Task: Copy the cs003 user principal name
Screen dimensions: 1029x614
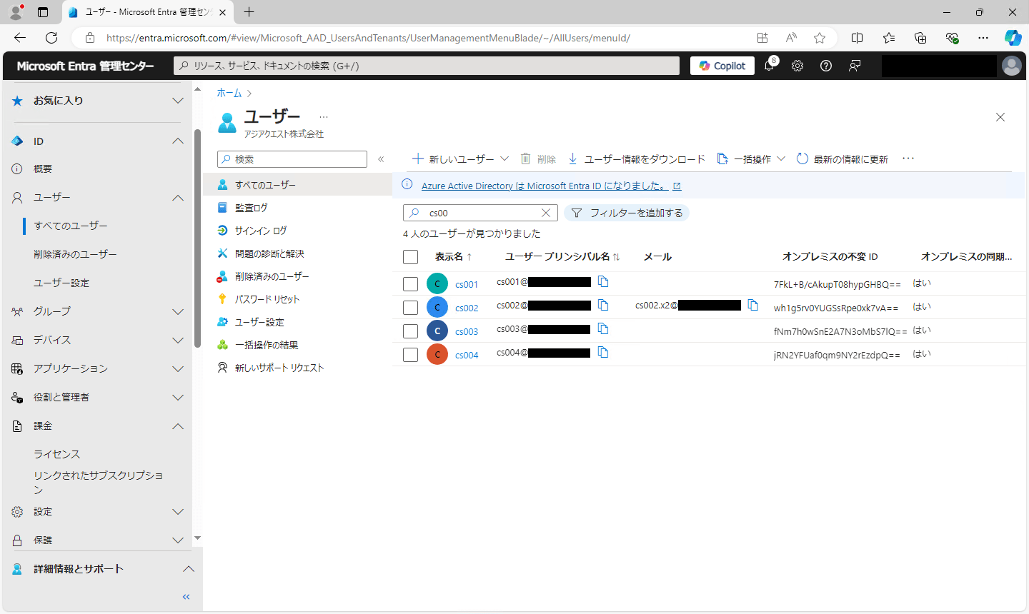Action: [x=603, y=329]
